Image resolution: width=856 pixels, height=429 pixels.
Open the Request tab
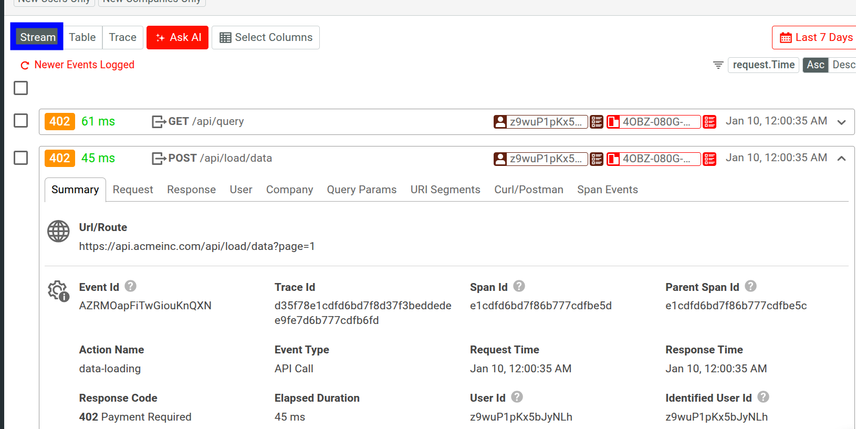(x=133, y=190)
